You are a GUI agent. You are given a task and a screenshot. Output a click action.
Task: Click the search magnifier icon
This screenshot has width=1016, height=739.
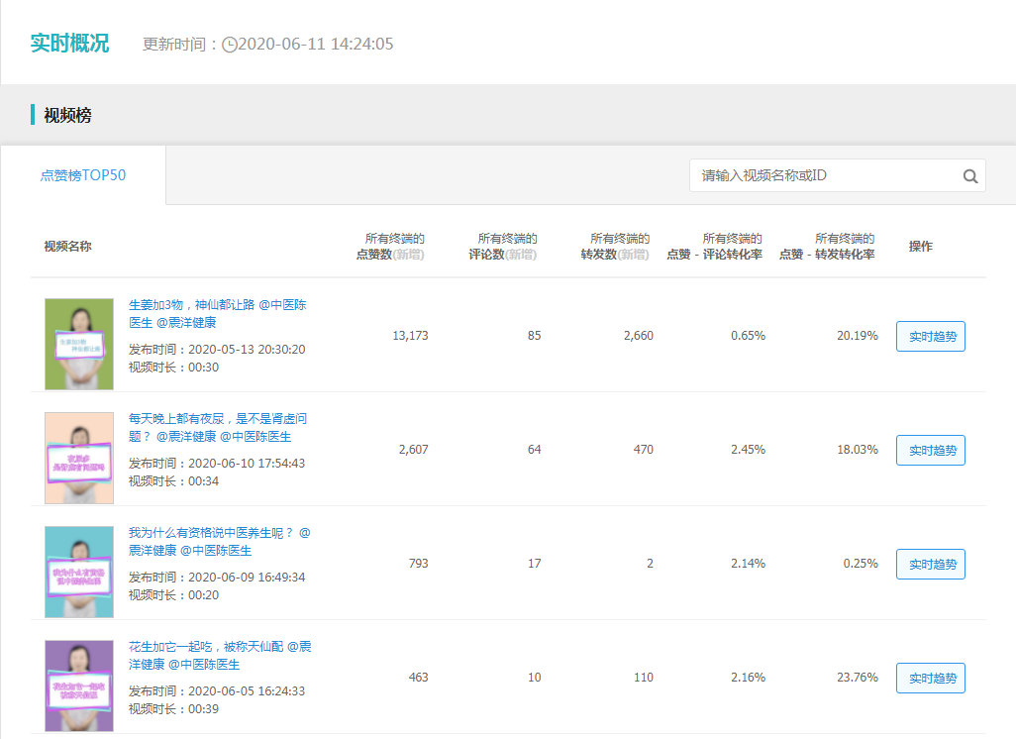click(970, 175)
